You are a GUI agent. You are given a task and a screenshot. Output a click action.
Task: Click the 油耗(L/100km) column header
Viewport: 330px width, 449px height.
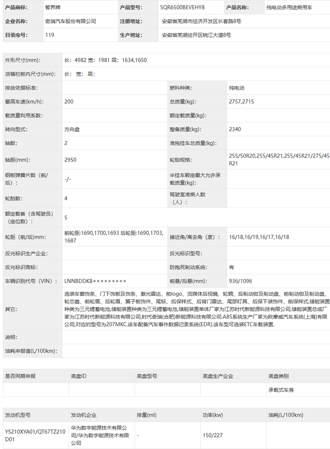pos(286,415)
